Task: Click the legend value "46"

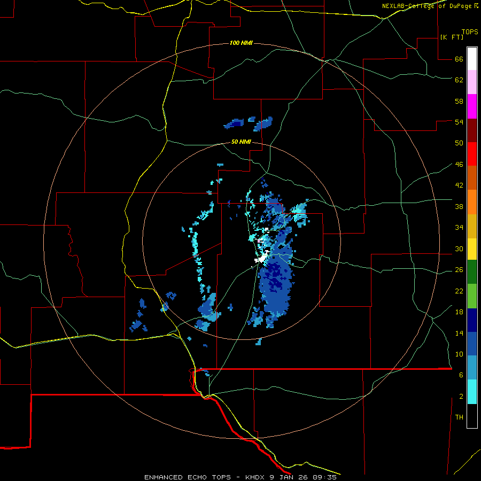Action: 459,165
